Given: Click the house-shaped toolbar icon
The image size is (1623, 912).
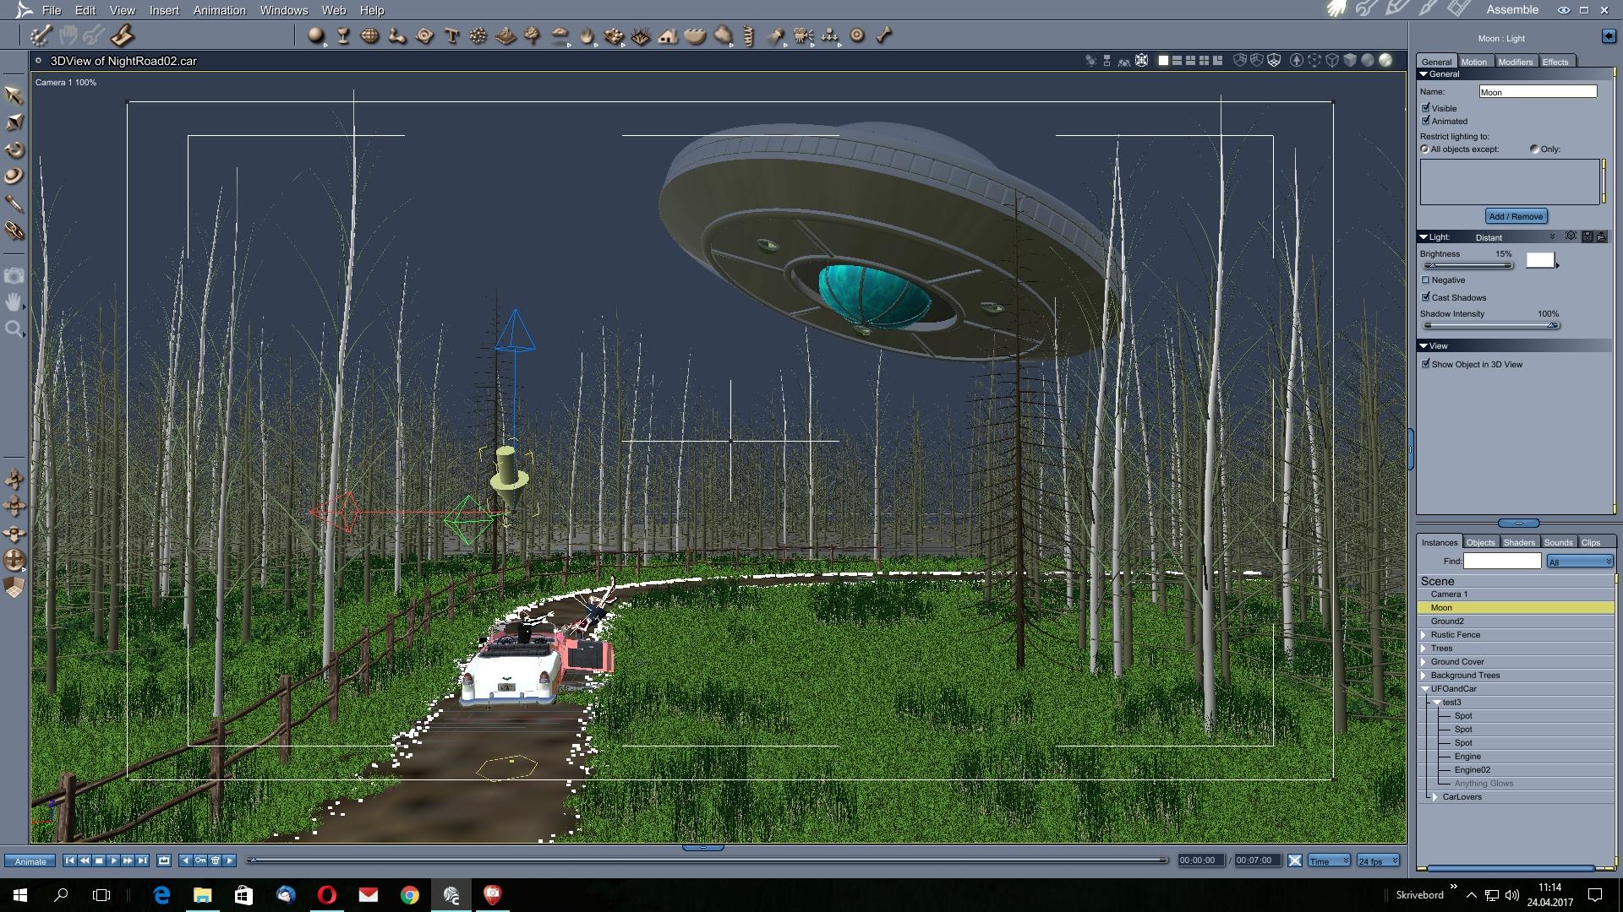Looking at the screenshot, I should [668, 35].
